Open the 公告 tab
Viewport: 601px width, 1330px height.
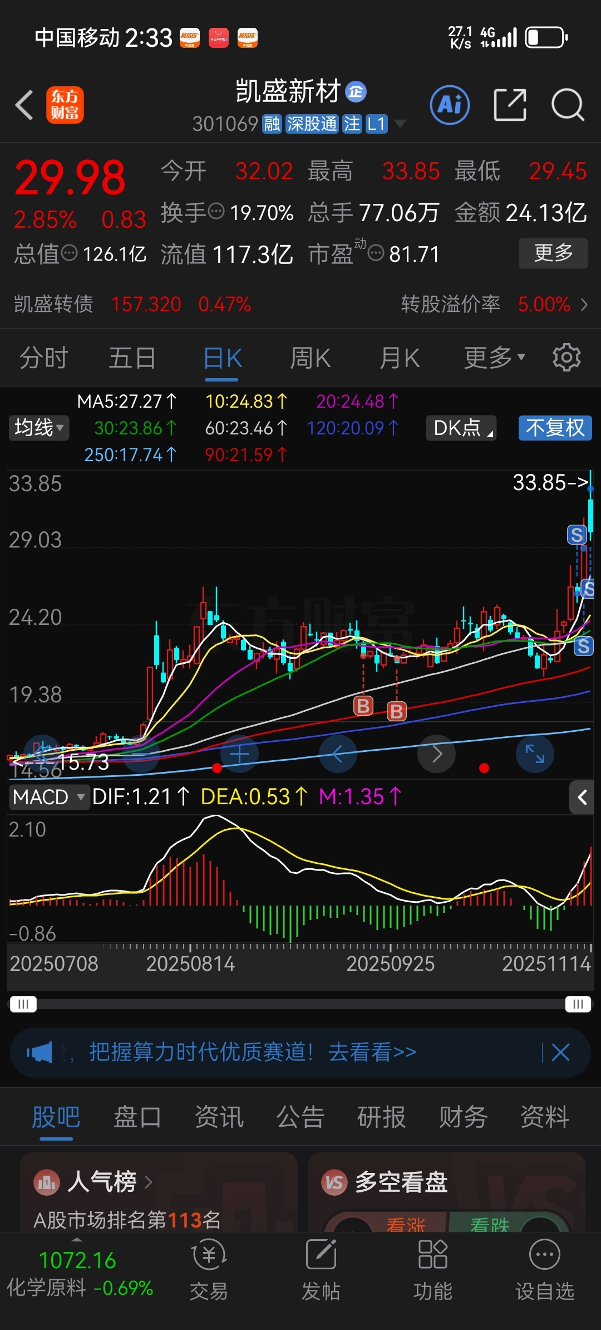[300, 1117]
